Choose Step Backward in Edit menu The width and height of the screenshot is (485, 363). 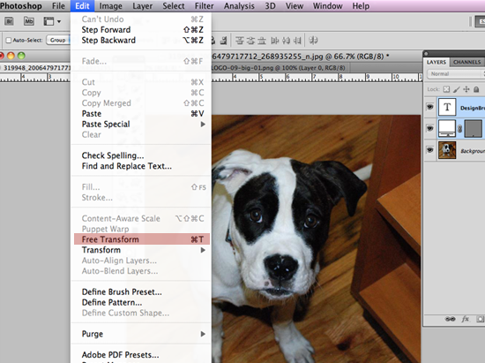point(142,41)
